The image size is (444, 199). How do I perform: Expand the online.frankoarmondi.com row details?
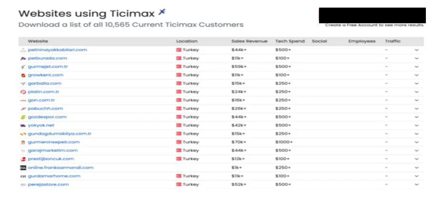point(416,168)
